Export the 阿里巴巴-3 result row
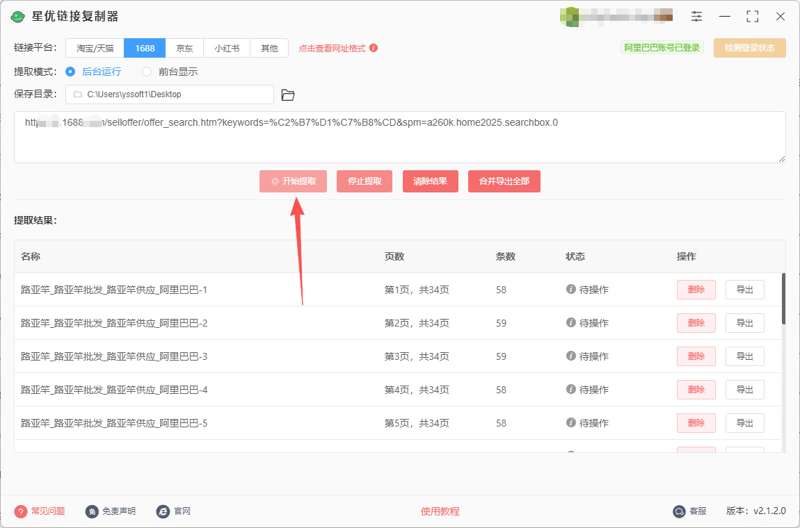 point(745,356)
